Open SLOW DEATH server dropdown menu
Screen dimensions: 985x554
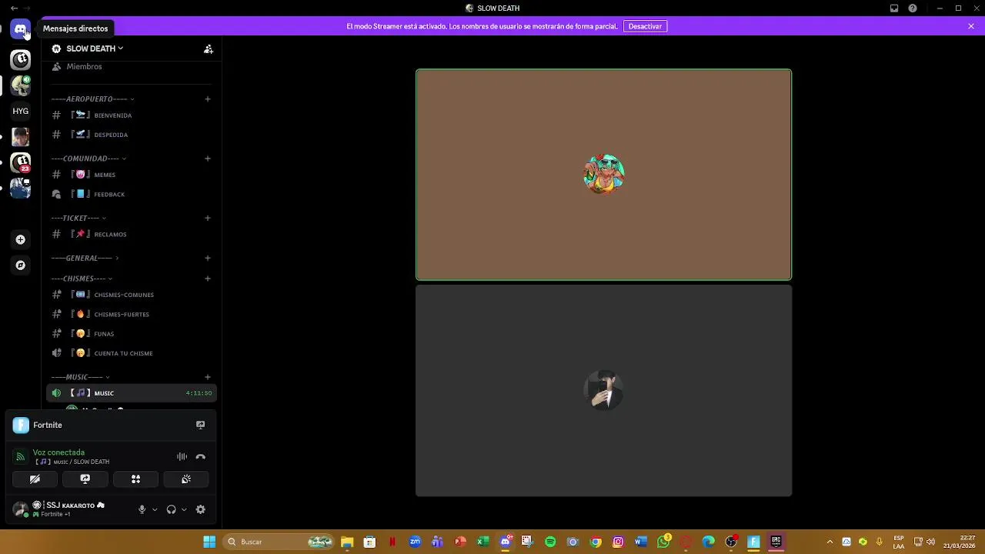pos(94,48)
